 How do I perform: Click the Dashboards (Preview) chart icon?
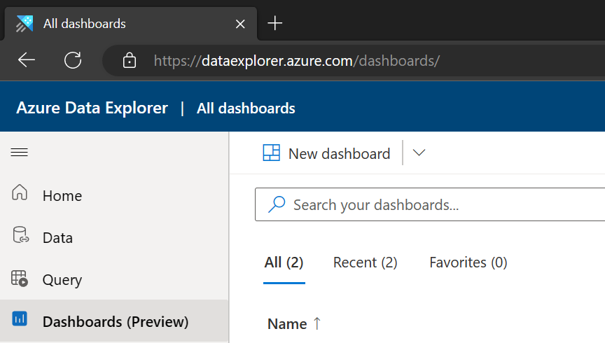click(20, 318)
